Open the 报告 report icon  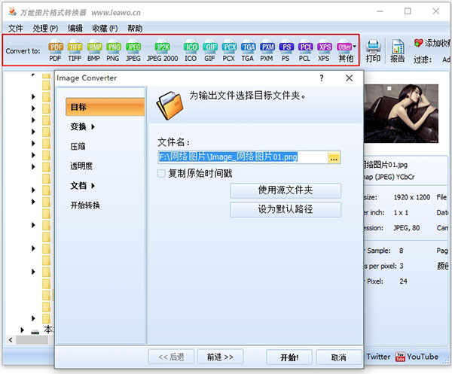click(398, 50)
